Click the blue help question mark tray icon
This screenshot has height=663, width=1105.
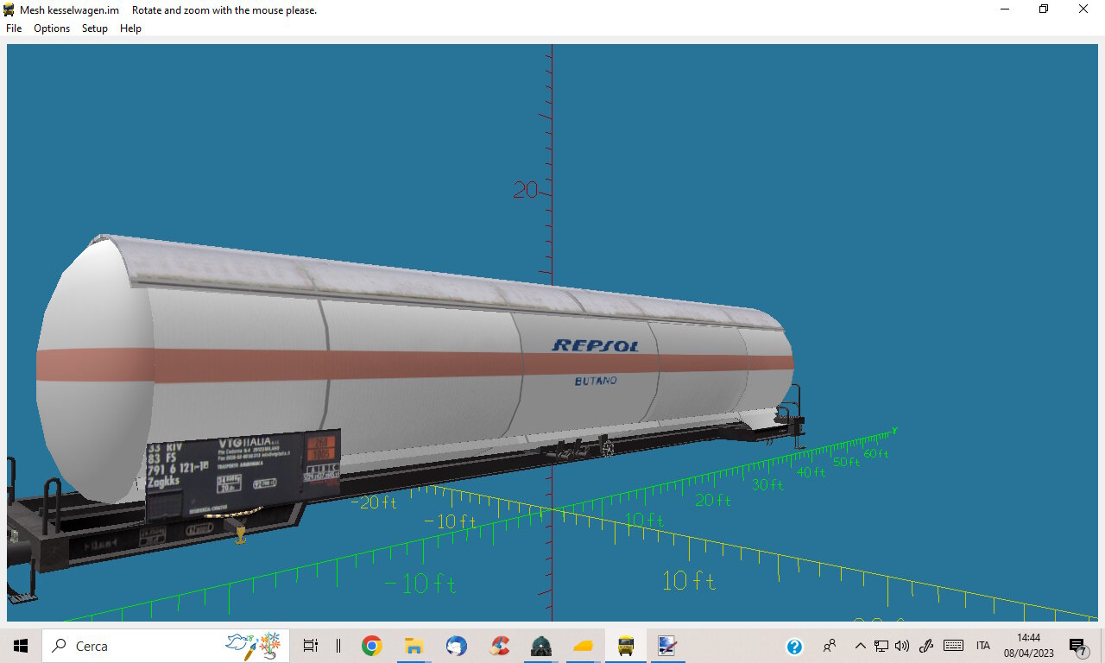795,646
